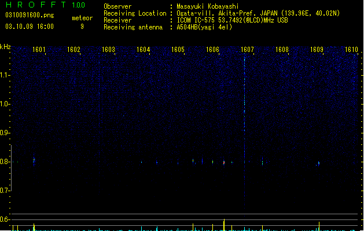The image size is (364, 231).
Task: Click the observer name Masayuki Kobayashi
Action: coord(208,6)
